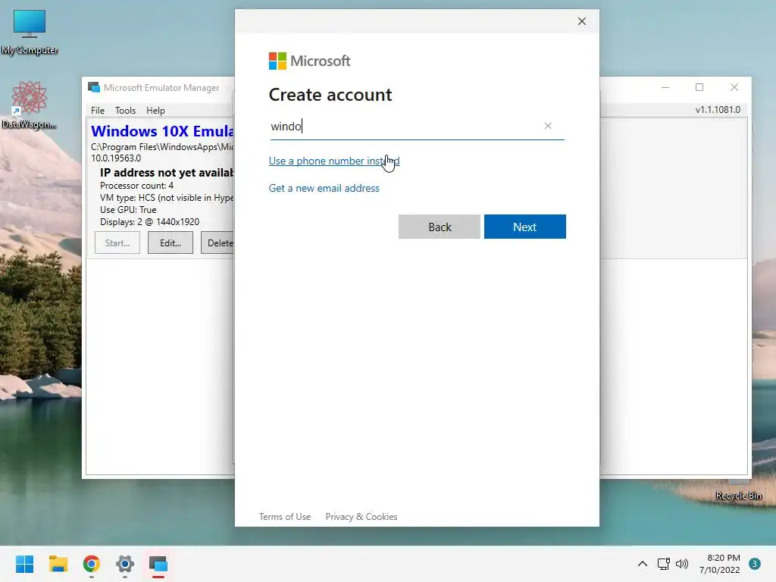Open Tools menu in Emulator Manager

click(125, 111)
